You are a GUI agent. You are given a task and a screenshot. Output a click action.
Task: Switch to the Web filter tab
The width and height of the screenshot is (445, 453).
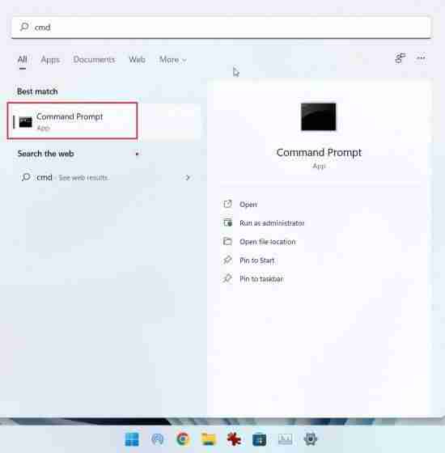click(137, 60)
